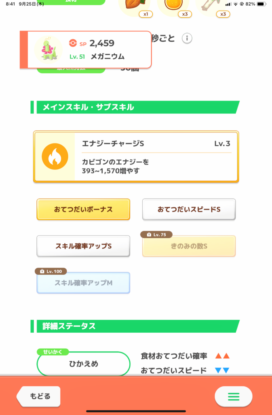Viewport: 272px width, 415px height.
Task: Tap the flame icon for エナジーチャージS
Action: 55,156
